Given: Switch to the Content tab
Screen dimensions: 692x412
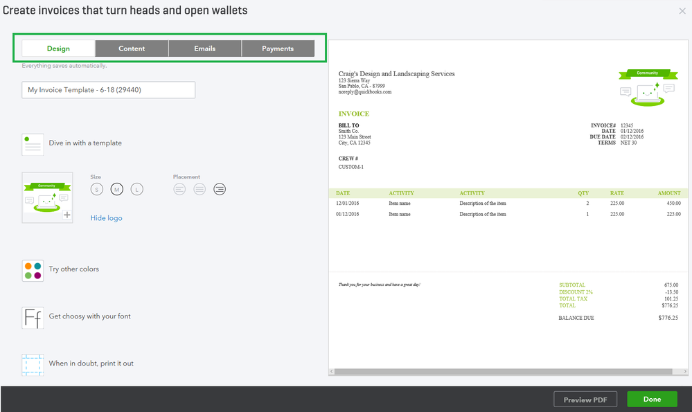Looking at the screenshot, I should [132, 48].
